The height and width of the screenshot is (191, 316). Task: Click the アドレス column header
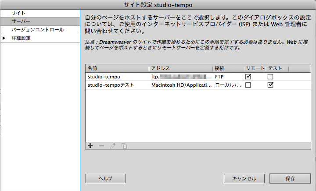181,68
